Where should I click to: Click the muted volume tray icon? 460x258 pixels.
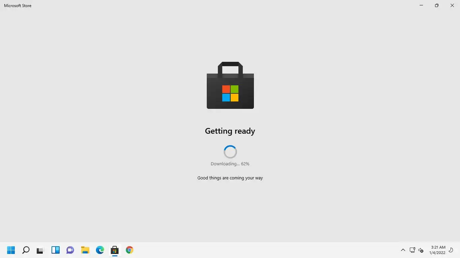pos(421,250)
